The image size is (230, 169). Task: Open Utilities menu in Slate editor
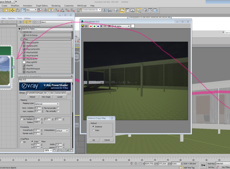27,18
